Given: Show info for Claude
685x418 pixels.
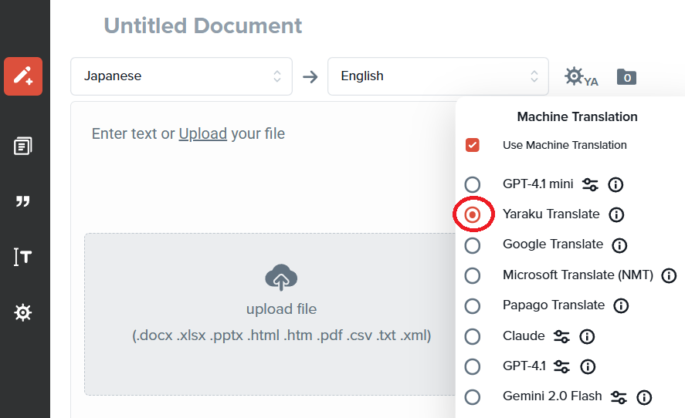Looking at the screenshot, I should (587, 336).
